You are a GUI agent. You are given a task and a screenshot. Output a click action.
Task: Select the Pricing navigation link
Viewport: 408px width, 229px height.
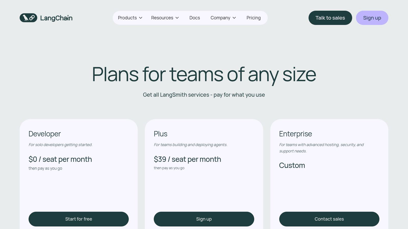(253, 18)
